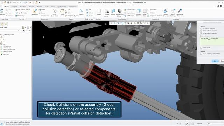Expand the Modifiers group dropdown

click(x=99, y=19)
